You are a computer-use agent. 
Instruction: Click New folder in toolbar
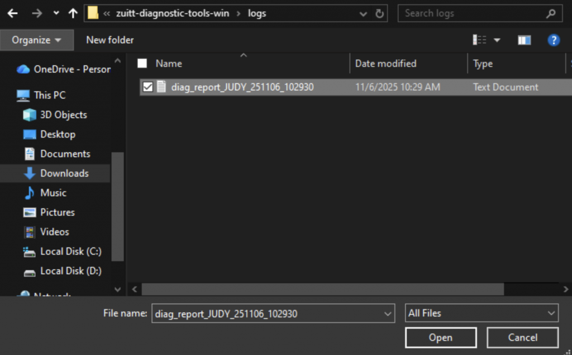110,40
